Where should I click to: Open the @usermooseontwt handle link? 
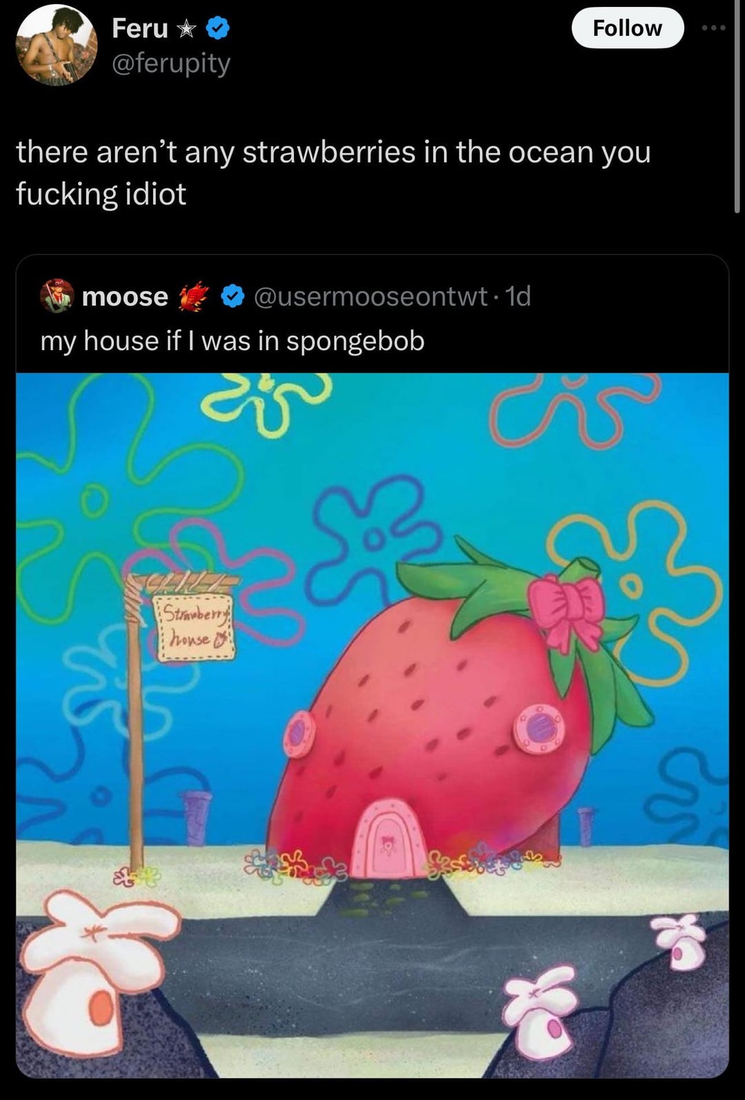coord(370,296)
